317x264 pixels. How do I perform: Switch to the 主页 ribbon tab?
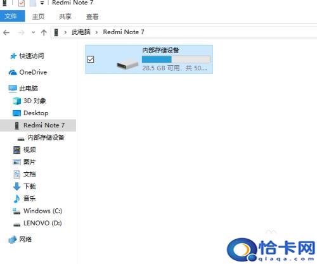coord(38,16)
